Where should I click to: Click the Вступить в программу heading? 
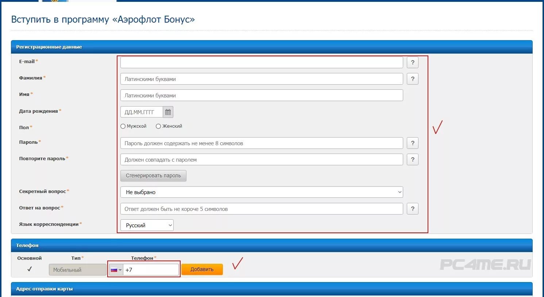[x=103, y=19]
